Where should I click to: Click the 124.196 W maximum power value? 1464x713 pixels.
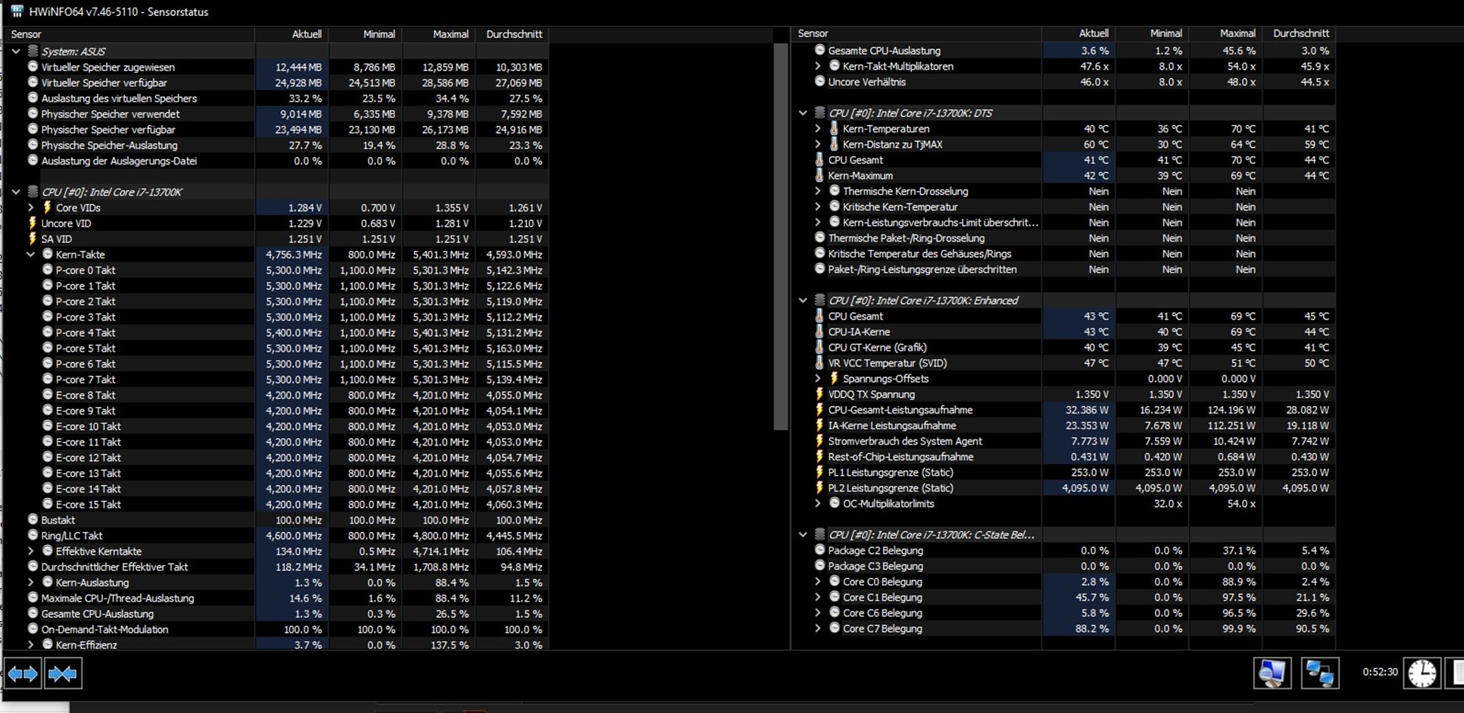[1230, 410]
